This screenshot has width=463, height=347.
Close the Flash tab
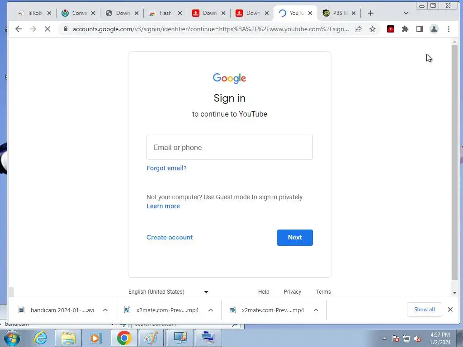pyautogui.click(x=180, y=13)
